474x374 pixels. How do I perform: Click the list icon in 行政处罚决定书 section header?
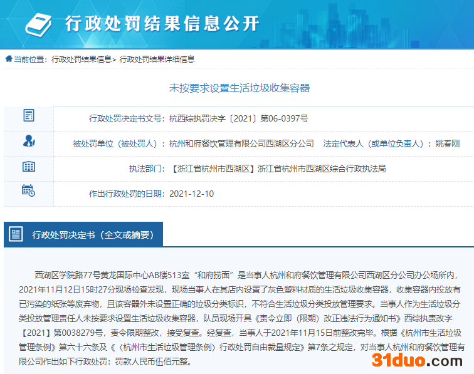point(16,234)
